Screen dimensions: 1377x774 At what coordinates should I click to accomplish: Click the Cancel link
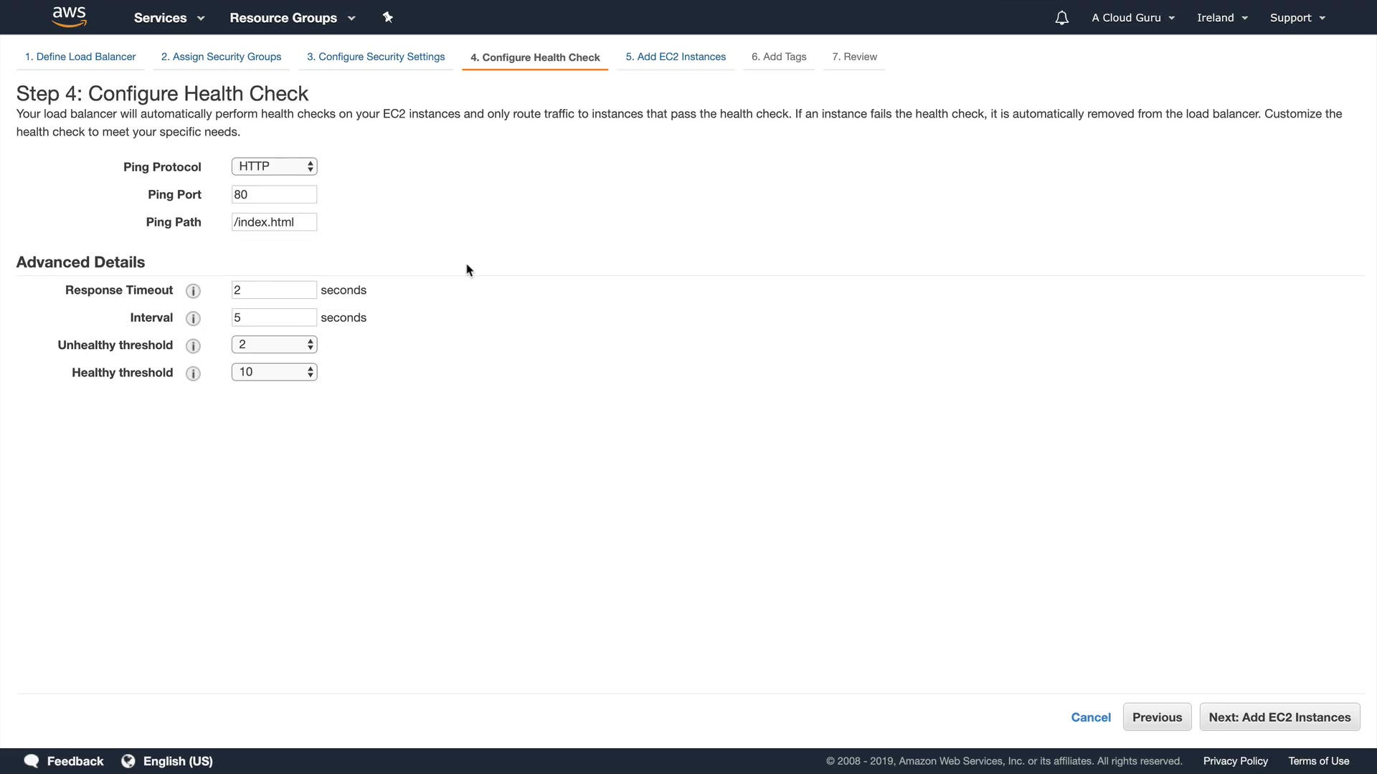[x=1090, y=717]
